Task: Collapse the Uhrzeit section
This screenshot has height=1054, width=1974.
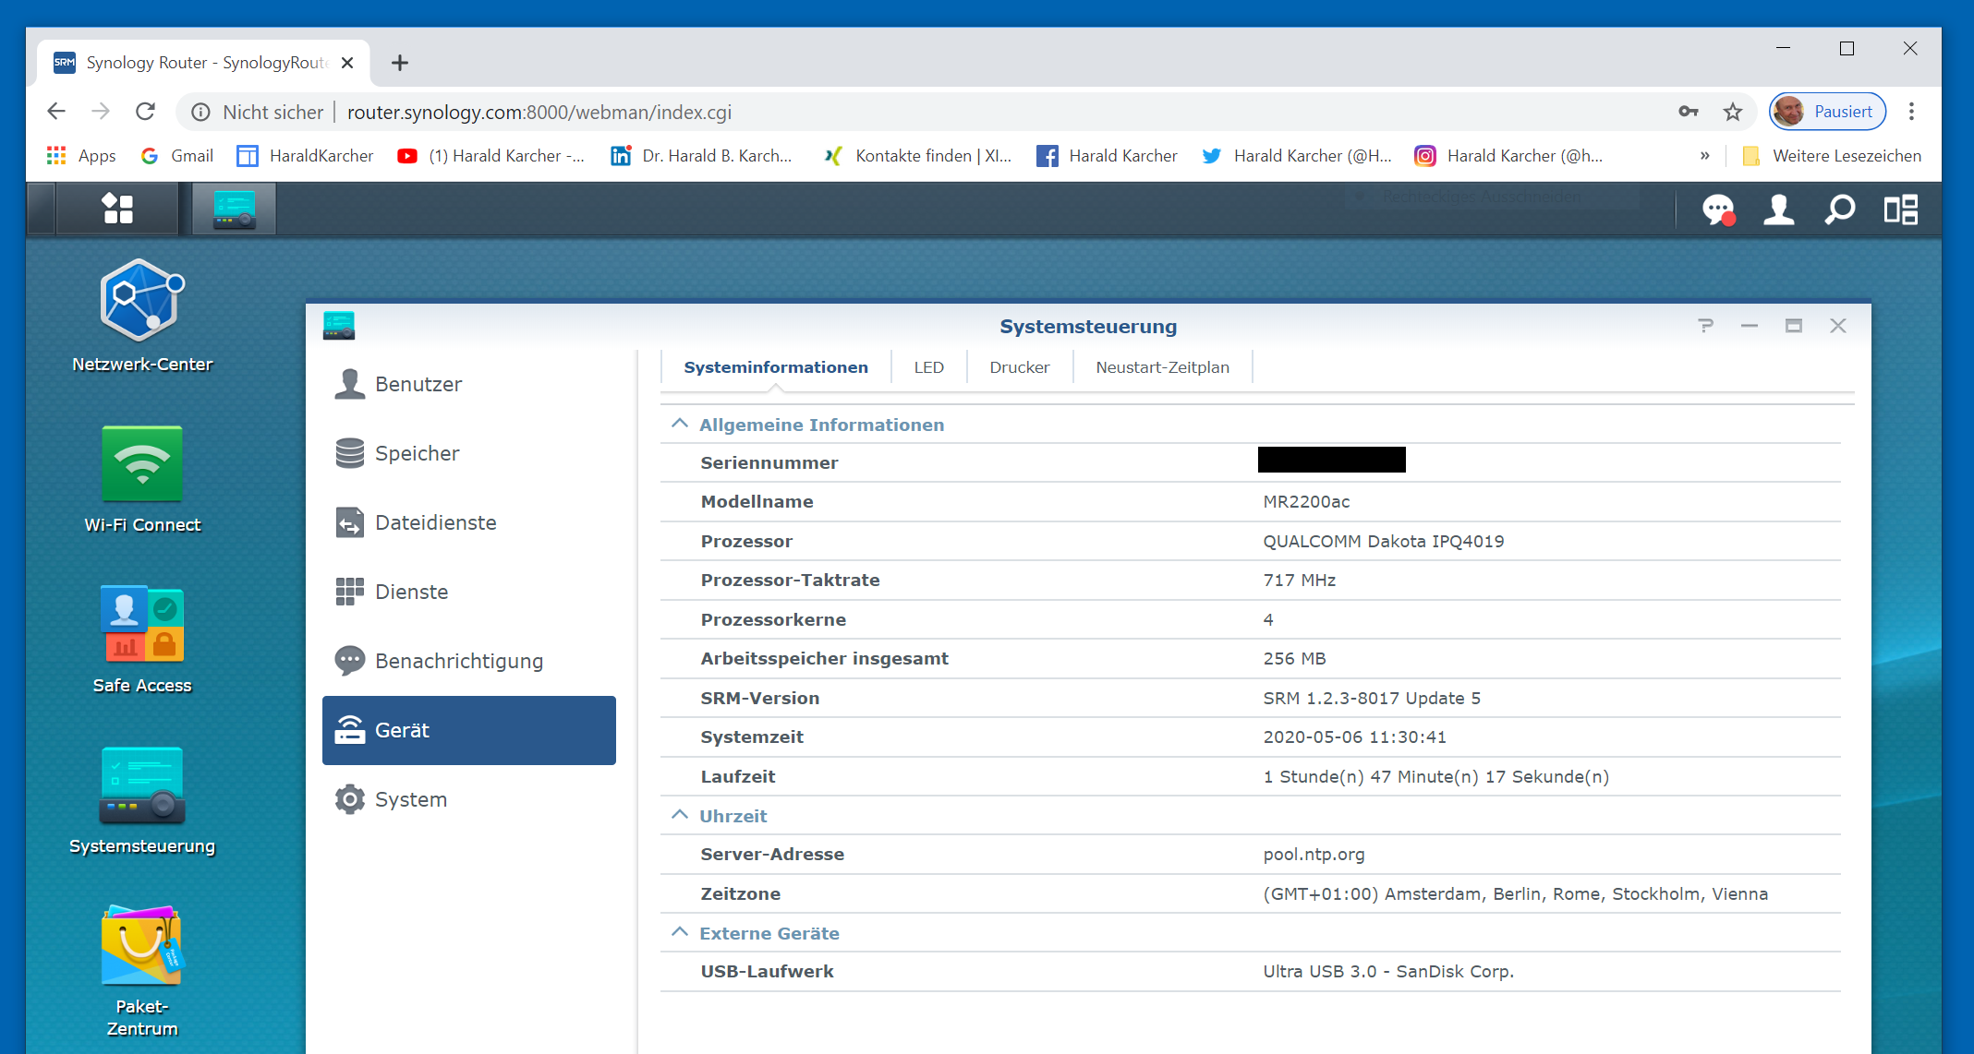Action: pyautogui.click(x=680, y=816)
